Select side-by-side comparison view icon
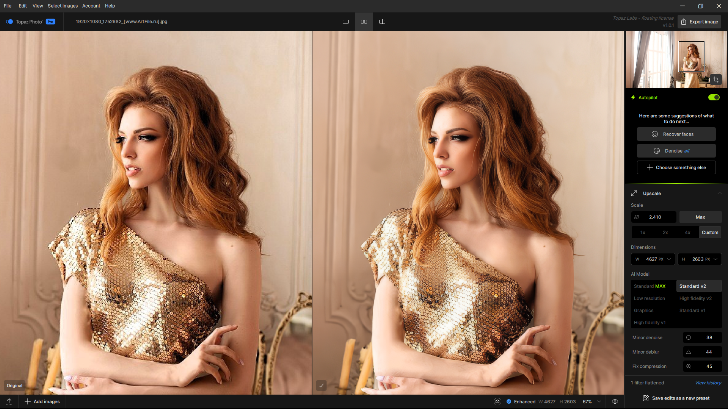Screen dimensions: 728x409 click(364, 22)
